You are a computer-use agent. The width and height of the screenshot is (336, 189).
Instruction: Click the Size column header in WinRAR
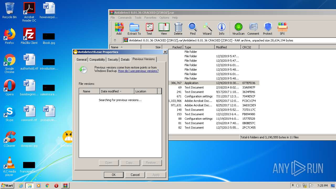151,47
